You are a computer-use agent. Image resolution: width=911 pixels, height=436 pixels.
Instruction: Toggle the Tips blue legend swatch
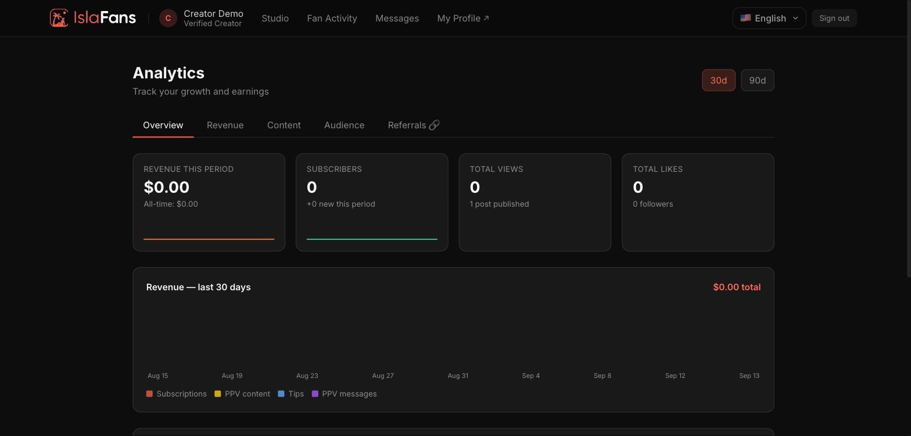281,394
